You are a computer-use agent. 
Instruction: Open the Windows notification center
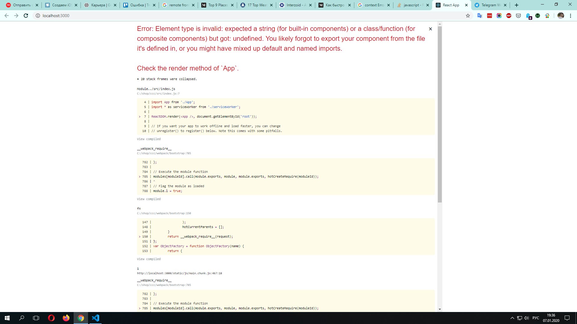[567, 318]
